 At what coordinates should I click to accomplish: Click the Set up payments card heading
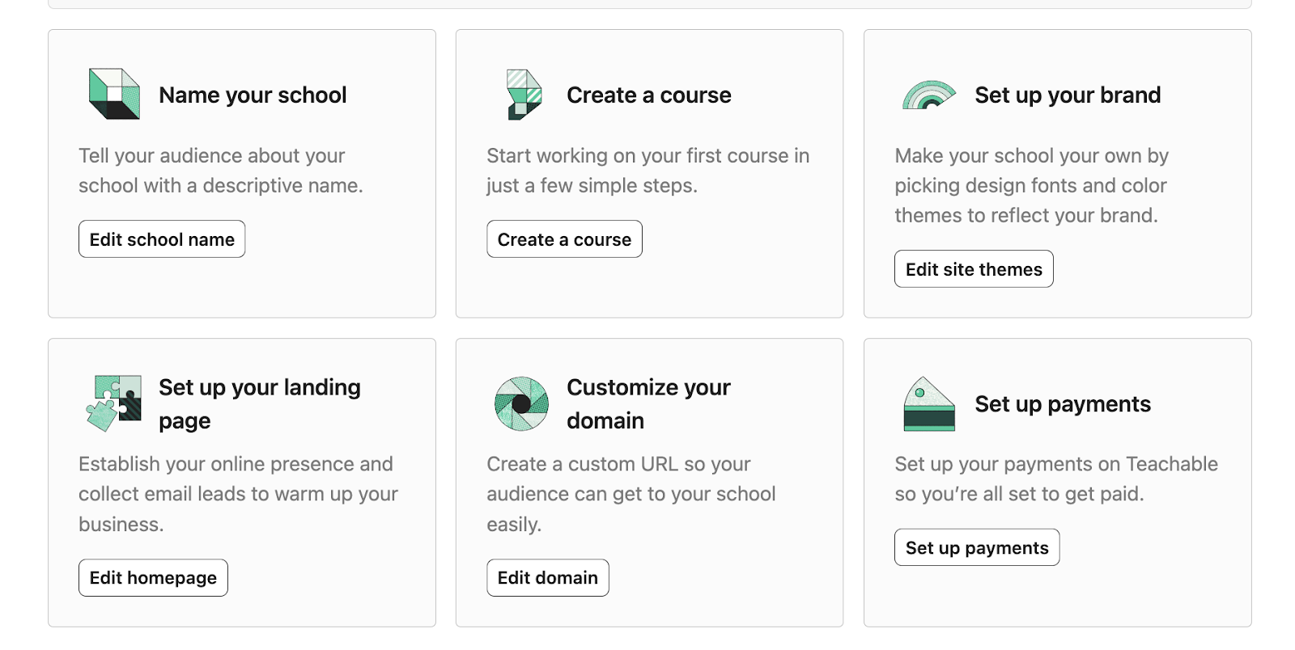pyautogui.click(x=1062, y=404)
